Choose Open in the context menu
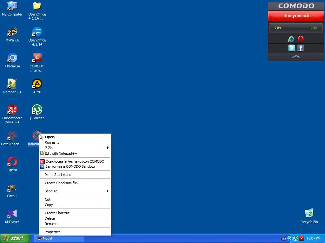325x243 pixels. (x=75, y=137)
